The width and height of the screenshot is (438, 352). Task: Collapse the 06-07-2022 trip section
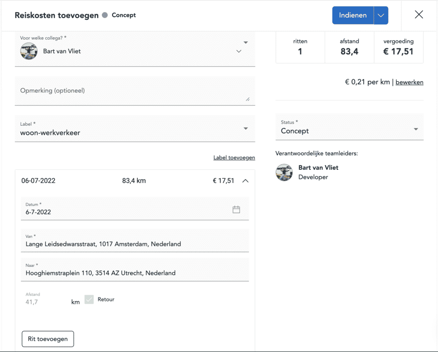245,181
